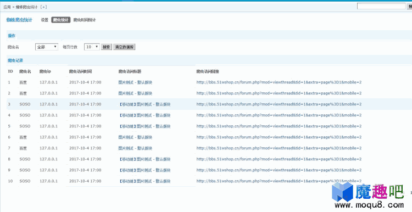
Task: Follow the bbs.51wshop.cn URL in row 5
Action: point(279,126)
